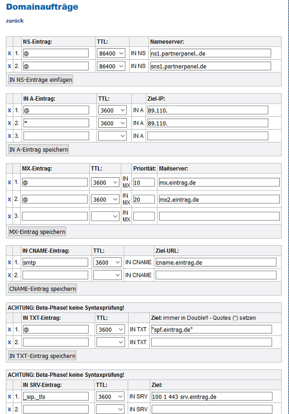Click IN NS-Einträge einfügen button
The image size is (289, 414).
point(40,80)
